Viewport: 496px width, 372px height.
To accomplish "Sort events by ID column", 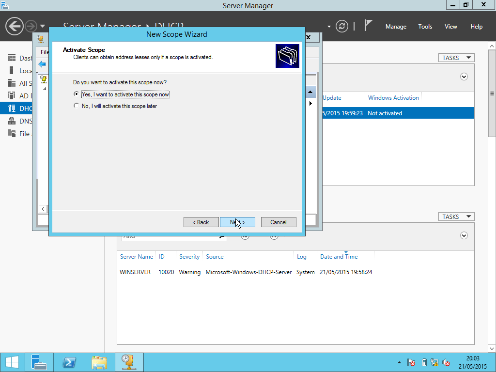I will point(162,257).
